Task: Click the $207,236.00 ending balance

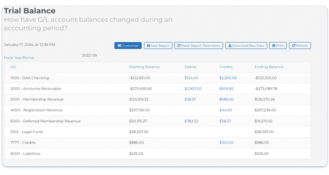Action: (x=265, y=110)
